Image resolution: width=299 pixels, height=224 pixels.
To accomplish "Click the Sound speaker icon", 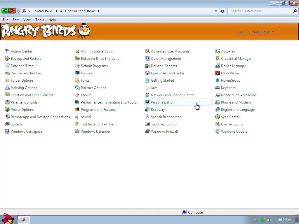I will (77, 117).
